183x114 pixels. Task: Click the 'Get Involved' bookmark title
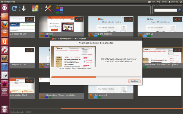[x=101, y=95]
